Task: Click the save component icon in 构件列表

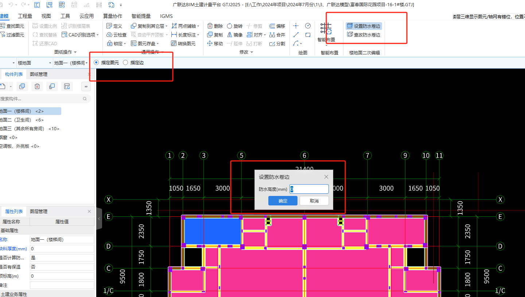Action: [x=67, y=86]
